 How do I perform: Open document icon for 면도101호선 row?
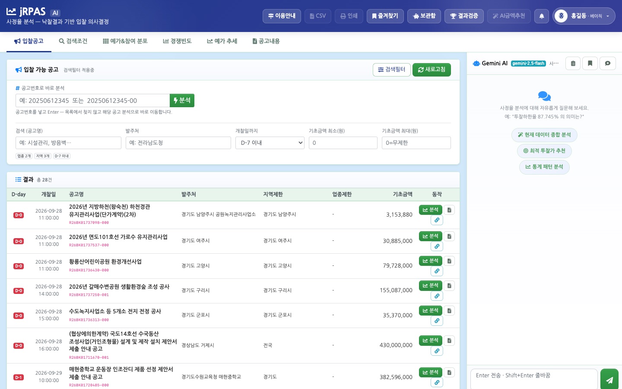pyautogui.click(x=449, y=236)
